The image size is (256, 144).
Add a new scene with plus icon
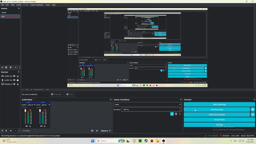click(x=2, y=67)
